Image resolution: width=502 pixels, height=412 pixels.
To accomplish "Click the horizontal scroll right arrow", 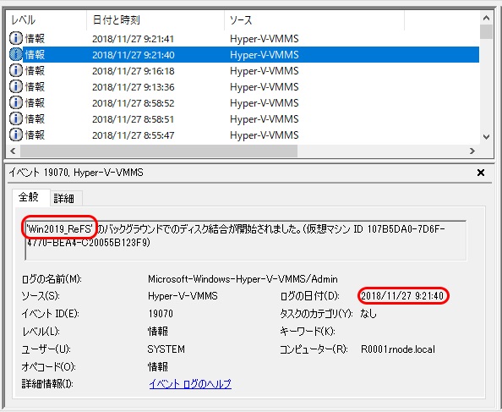I will (x=472, y=151).
